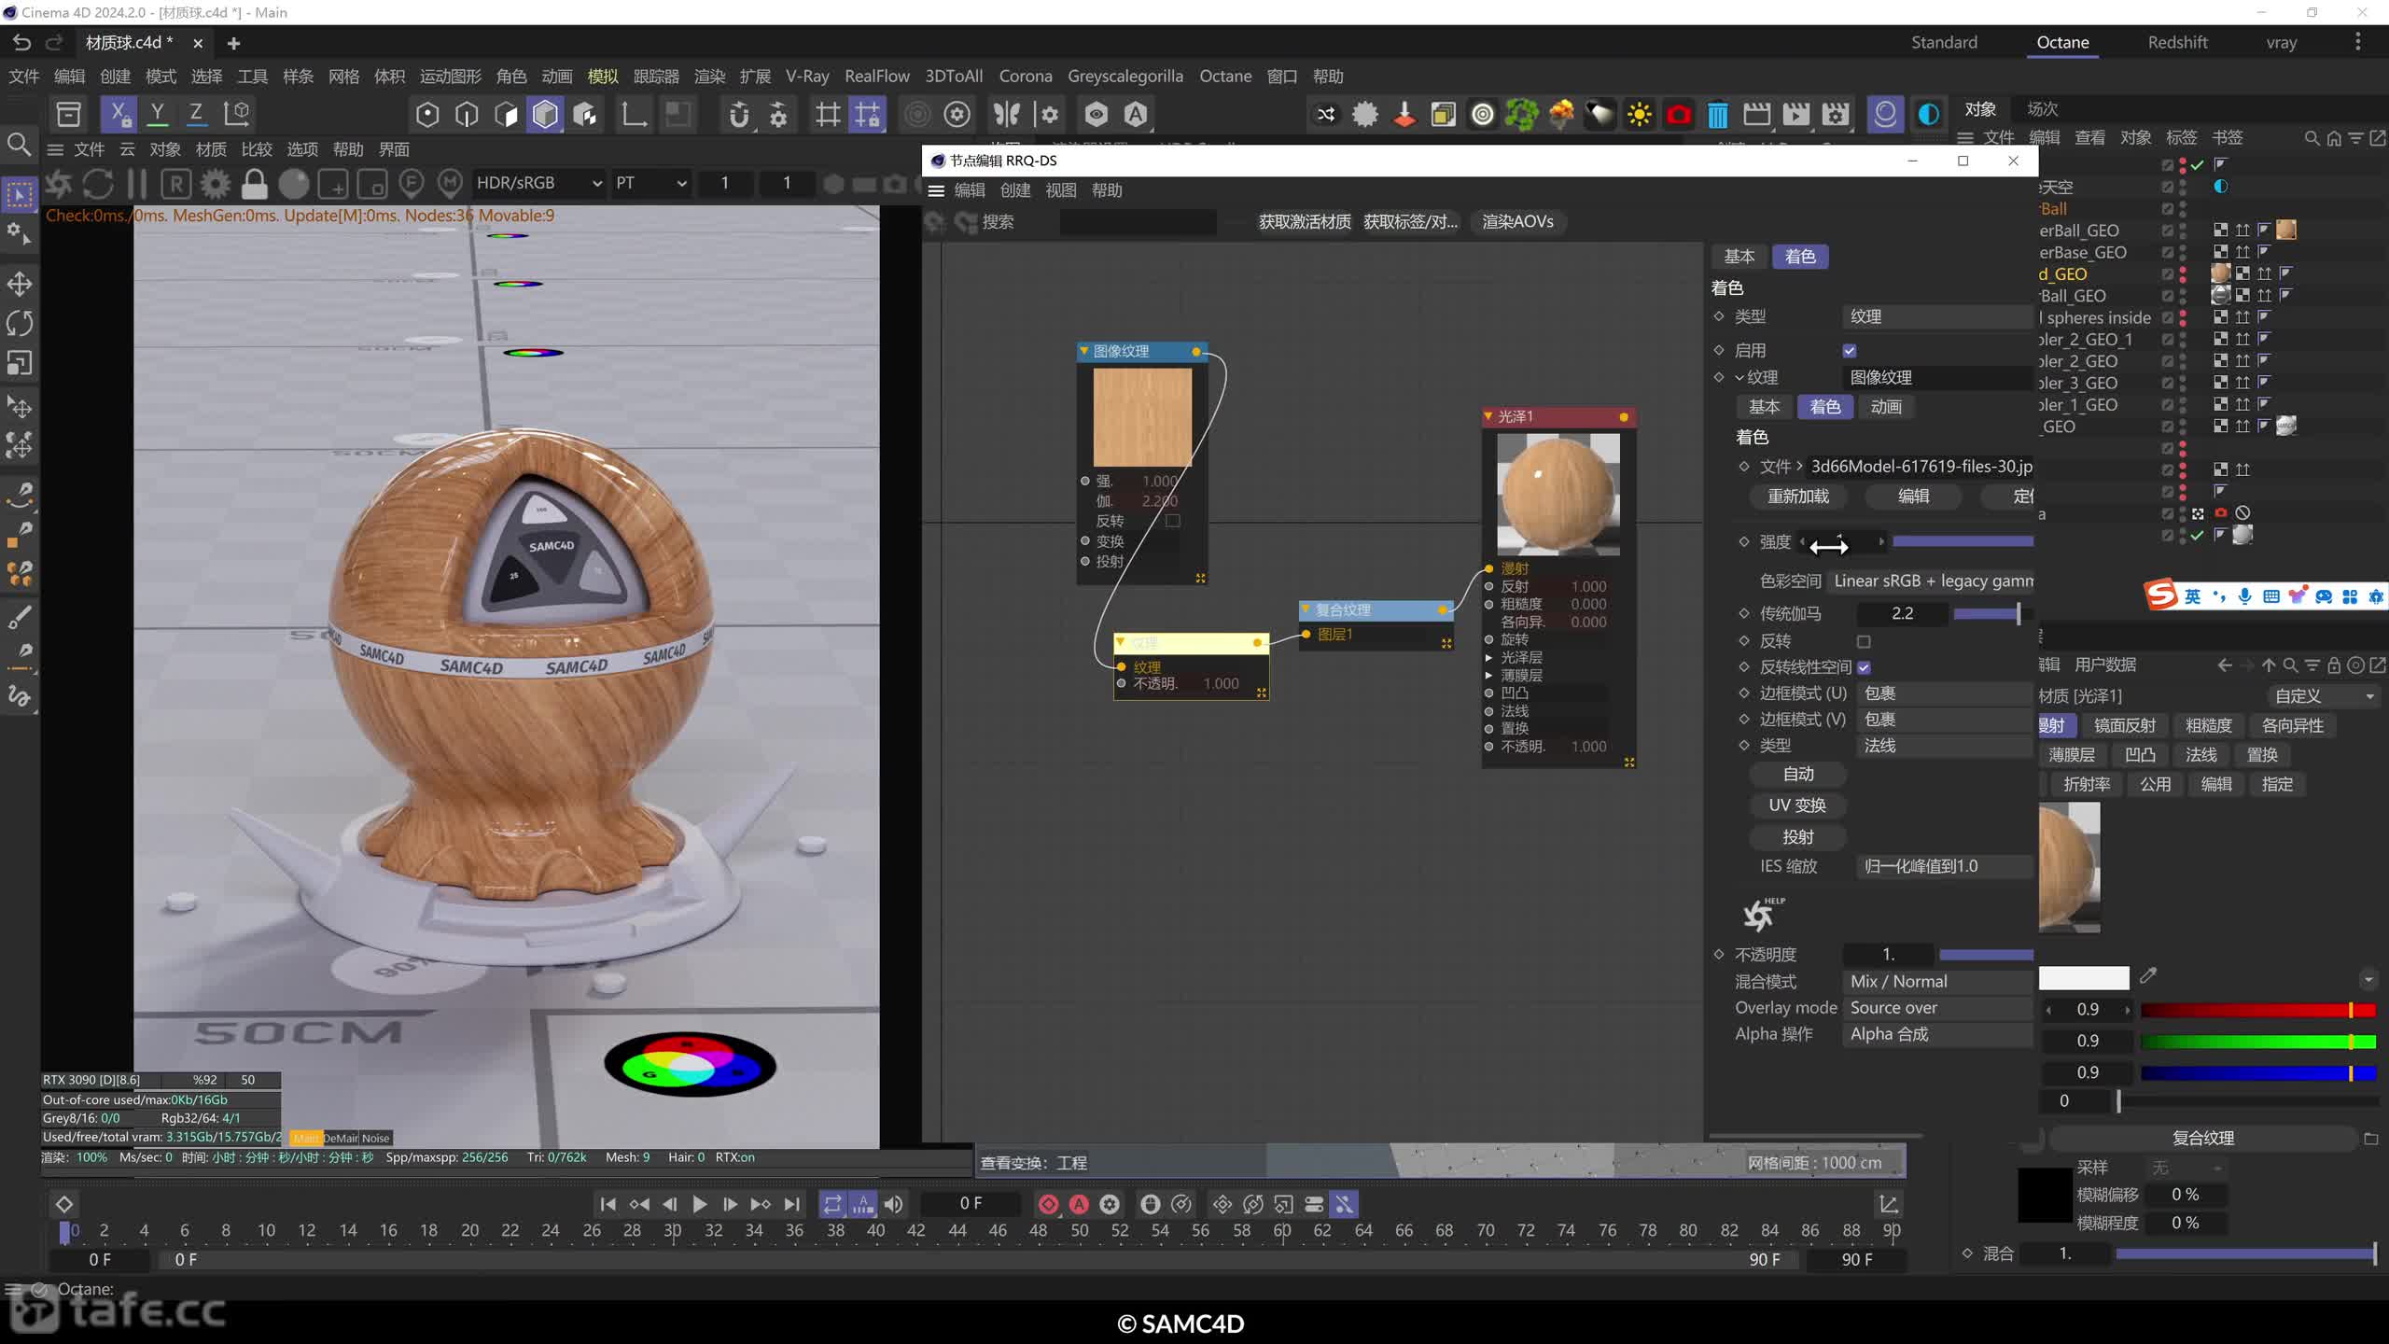Click the 镜面反射 material channel button

(x=2125, y=725)
